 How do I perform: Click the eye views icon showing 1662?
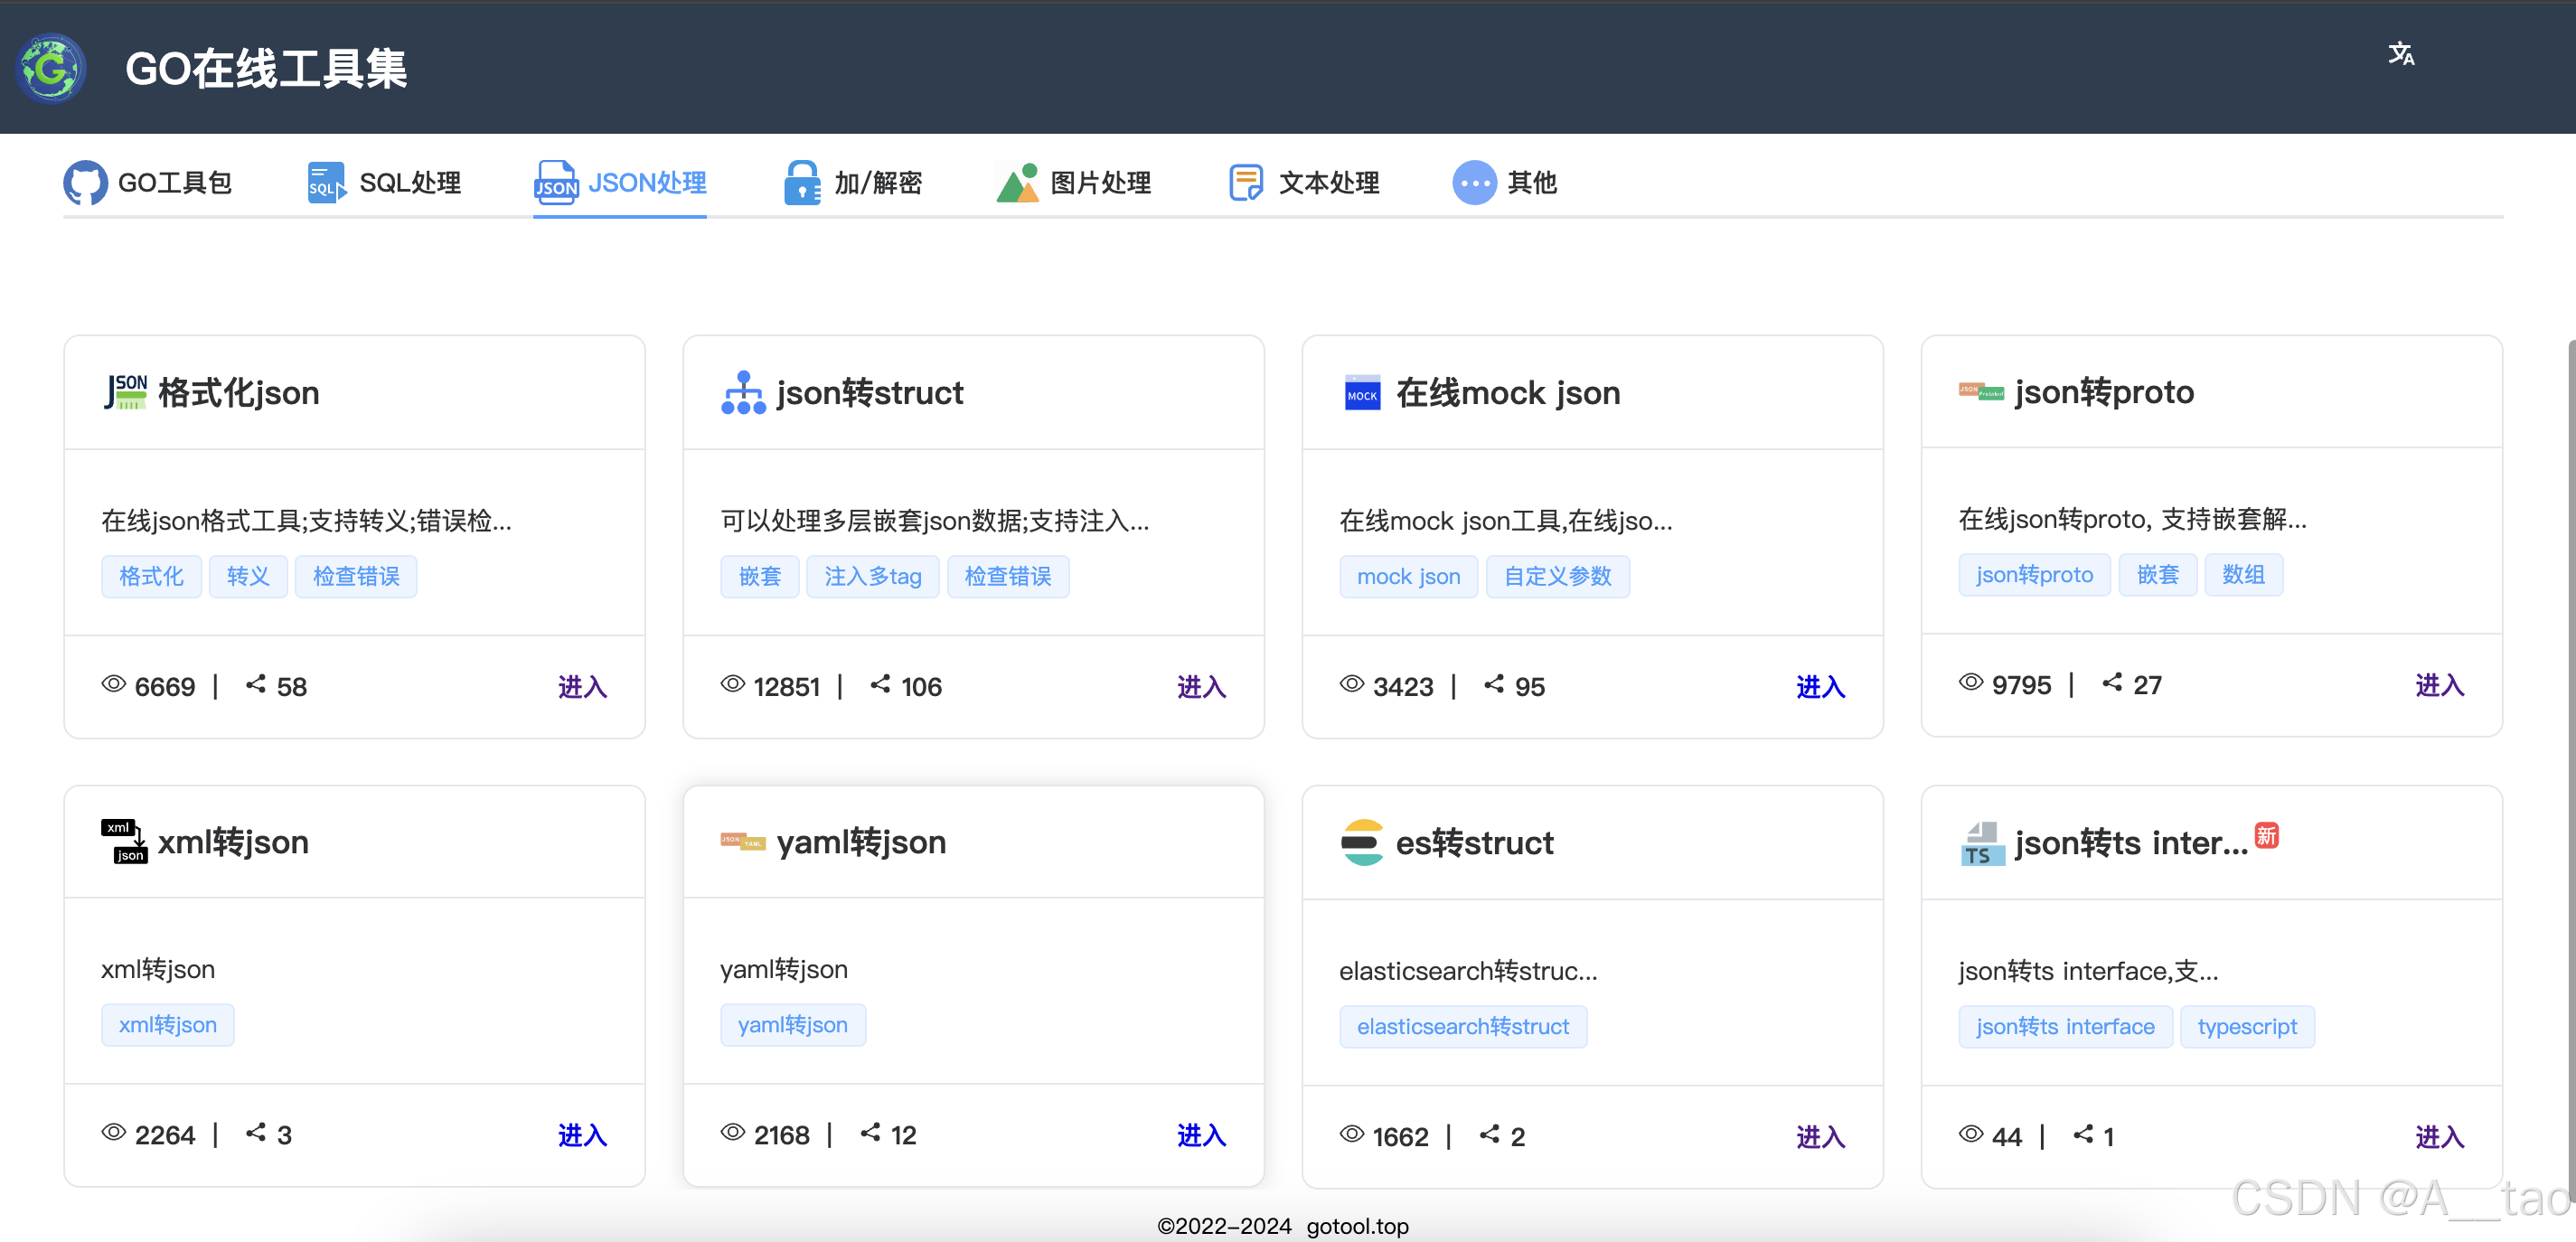point(1352,1134)
